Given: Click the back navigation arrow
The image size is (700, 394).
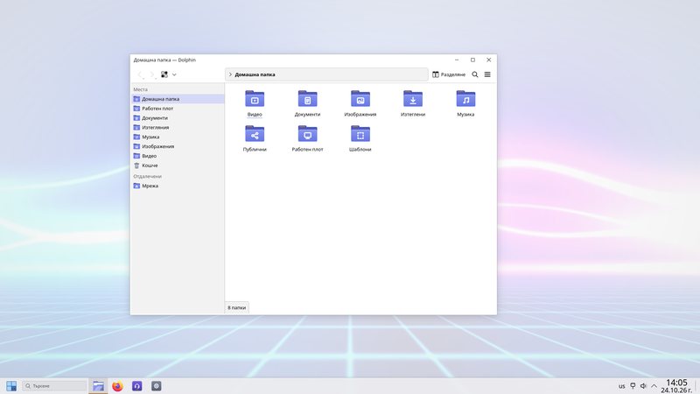Looking at the screenshot, I should [140, 74].
